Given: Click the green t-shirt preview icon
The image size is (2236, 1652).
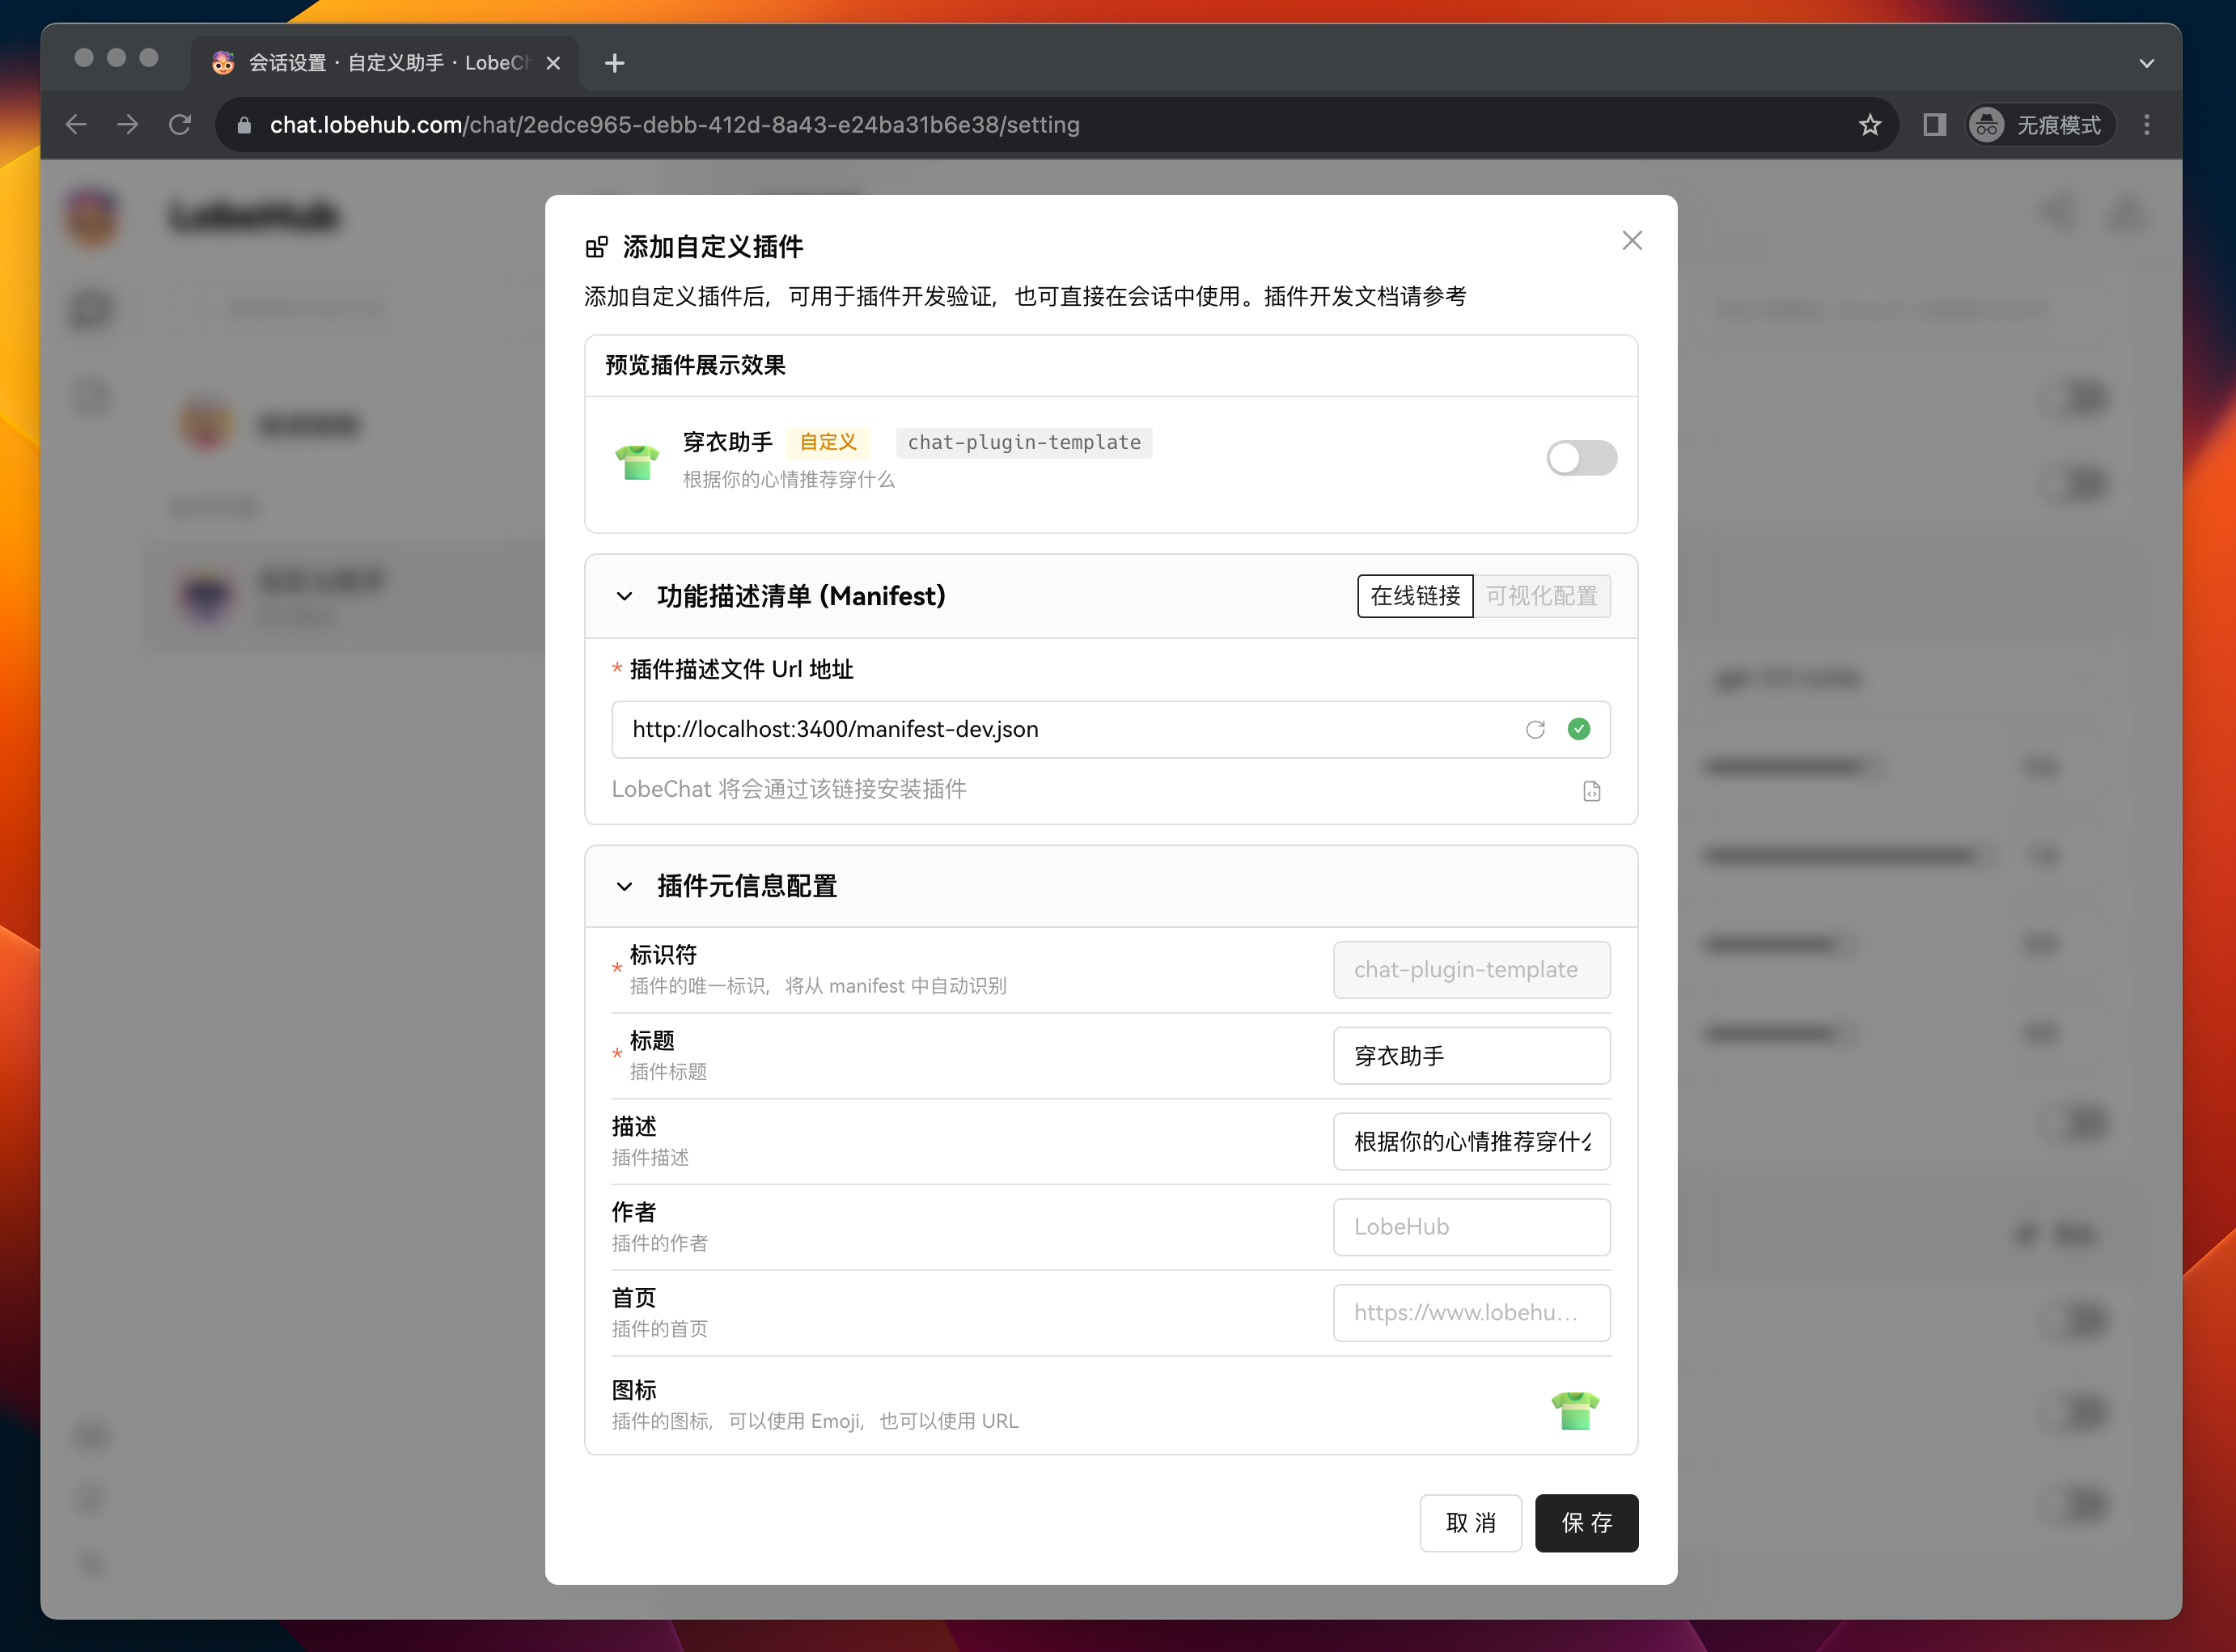Looking at the screenshot, I should tap(637, 461).
